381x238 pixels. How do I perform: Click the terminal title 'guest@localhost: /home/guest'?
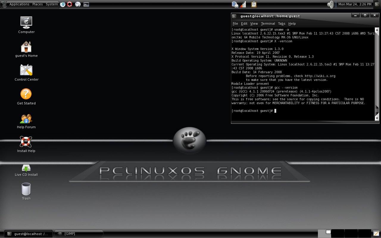270,16
